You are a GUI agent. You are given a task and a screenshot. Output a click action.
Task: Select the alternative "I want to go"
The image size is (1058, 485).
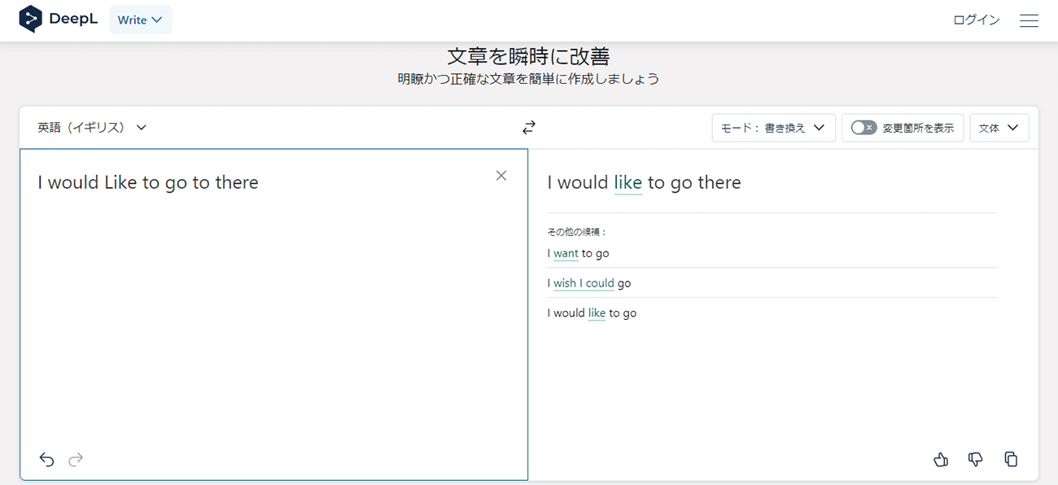coord(579,253)
